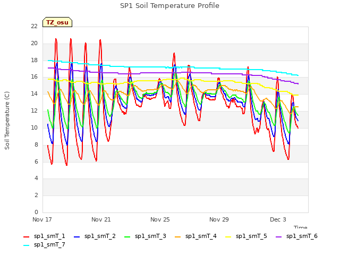This screenshot has width=340, height=255.
Task: Click the 14 y-axis tick label
Action: click(34, 93)
